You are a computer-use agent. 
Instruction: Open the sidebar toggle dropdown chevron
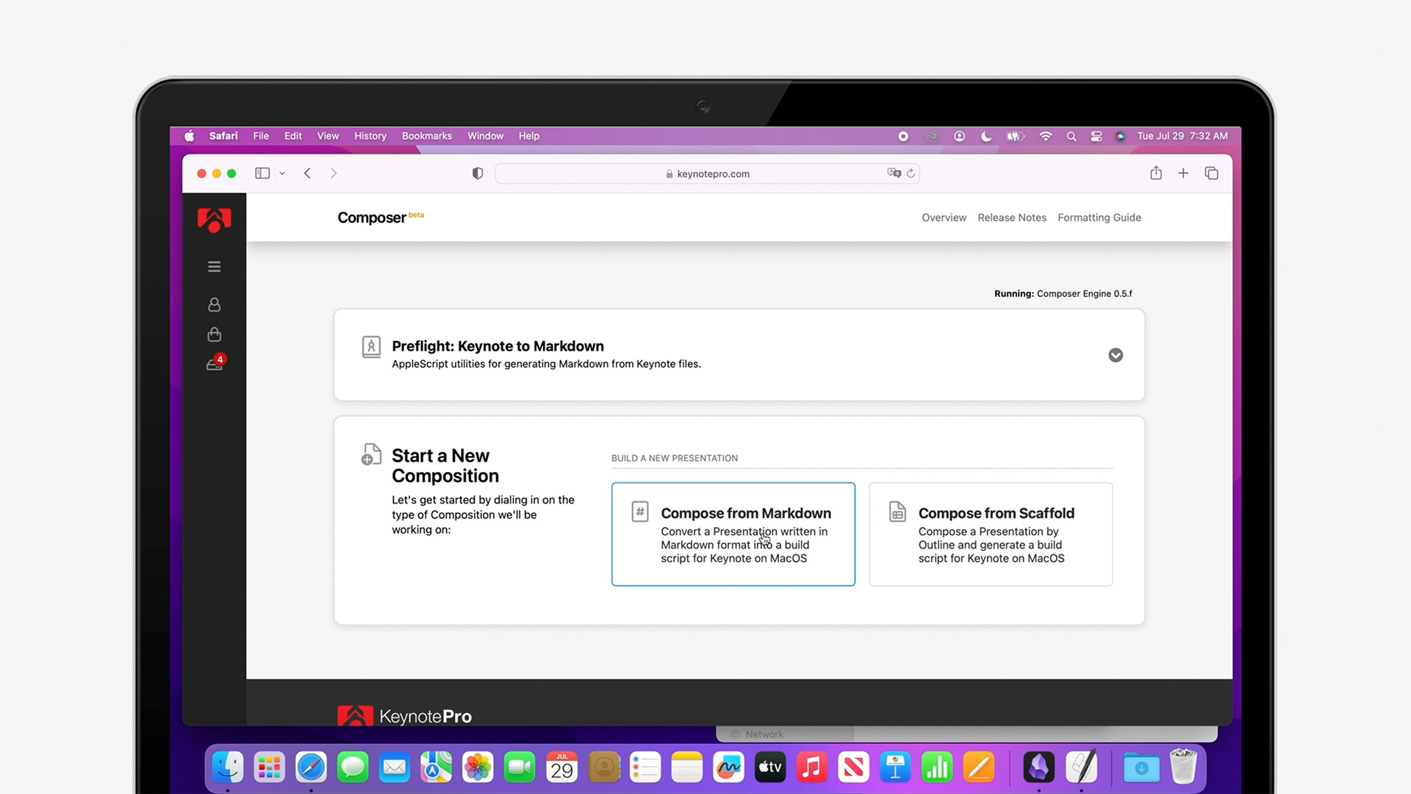282,174
